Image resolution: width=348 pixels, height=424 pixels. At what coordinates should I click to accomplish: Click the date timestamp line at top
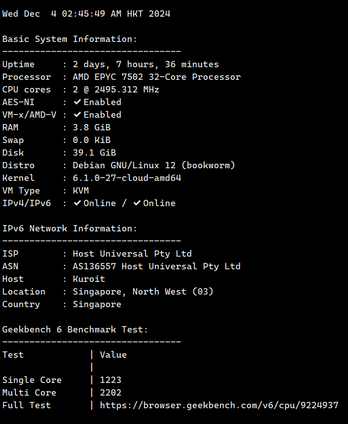point(86,14)
